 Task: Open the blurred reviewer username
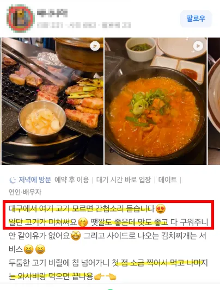point(52,13)
